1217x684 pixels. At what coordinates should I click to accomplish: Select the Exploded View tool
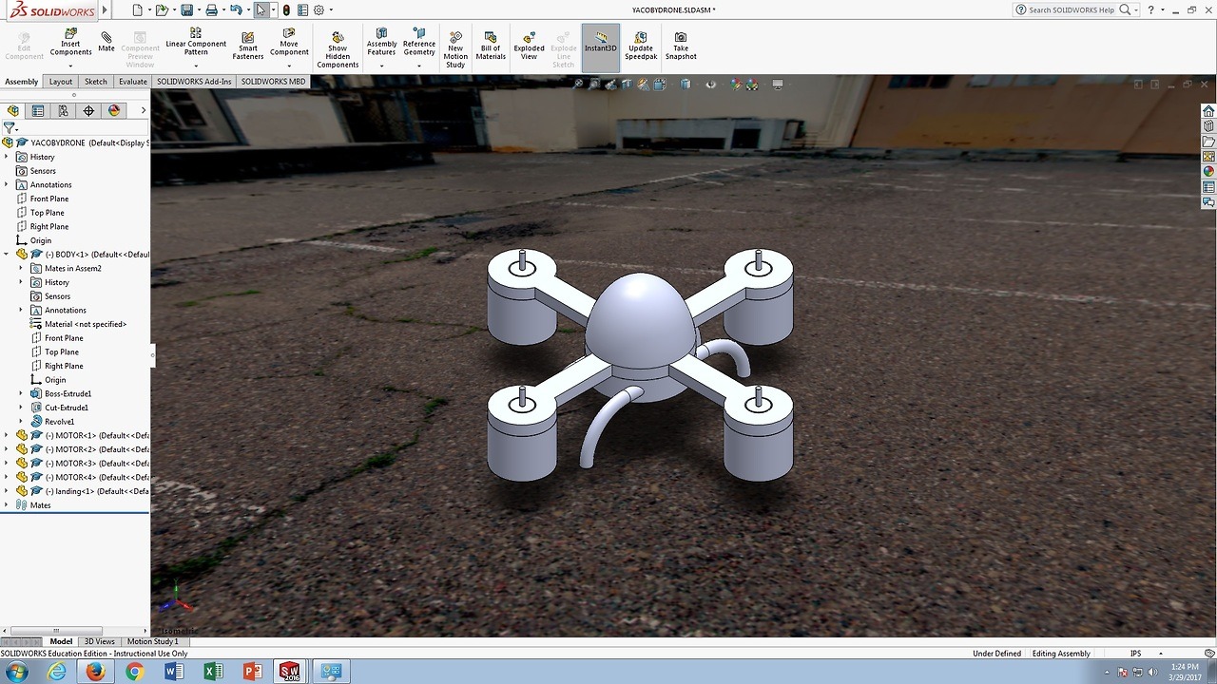(x=529, y=47)
